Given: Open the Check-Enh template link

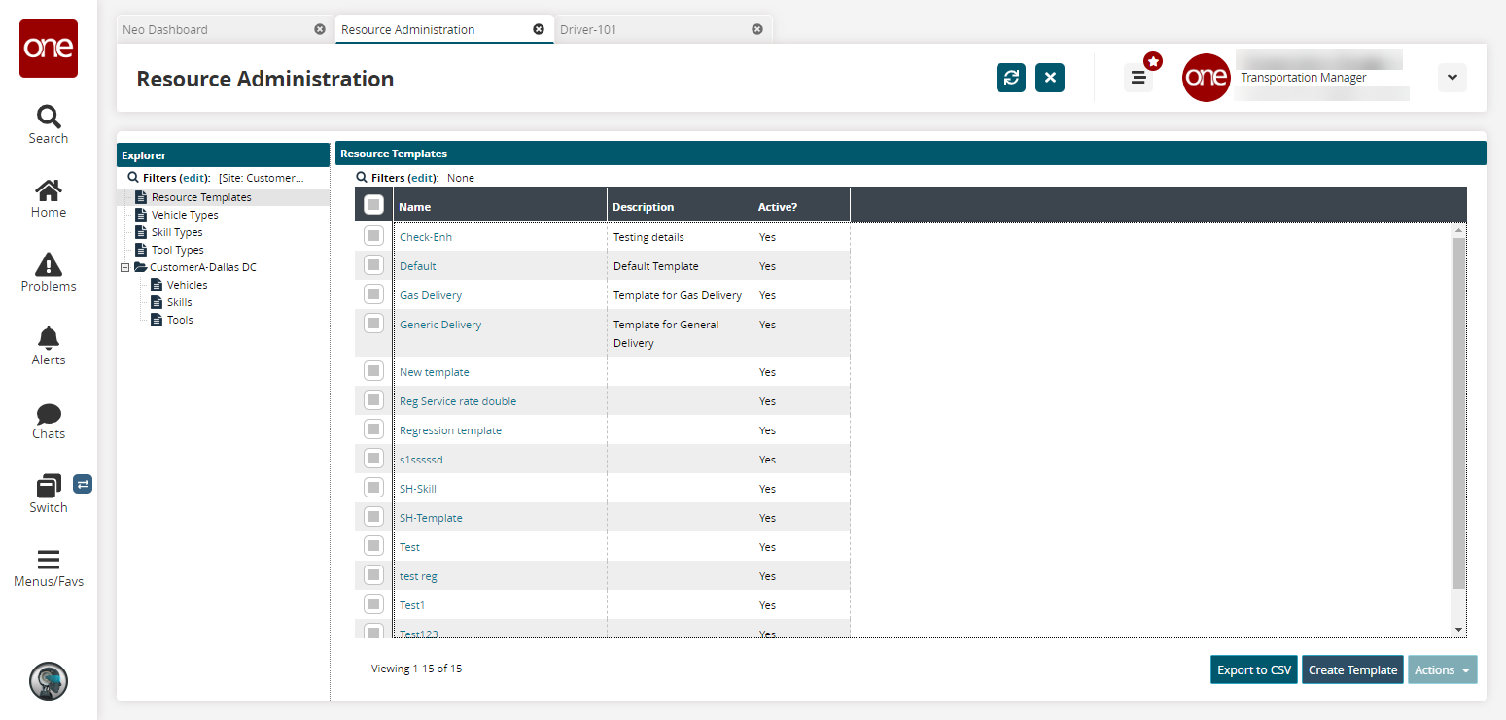Looking at the screenshot, I should coord(426,237).
